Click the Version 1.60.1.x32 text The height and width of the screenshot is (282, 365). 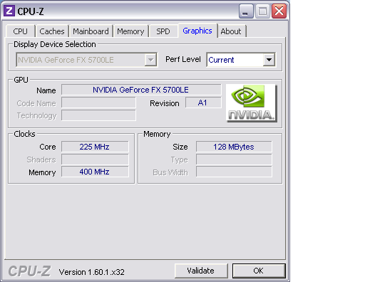tap(92, 272)
